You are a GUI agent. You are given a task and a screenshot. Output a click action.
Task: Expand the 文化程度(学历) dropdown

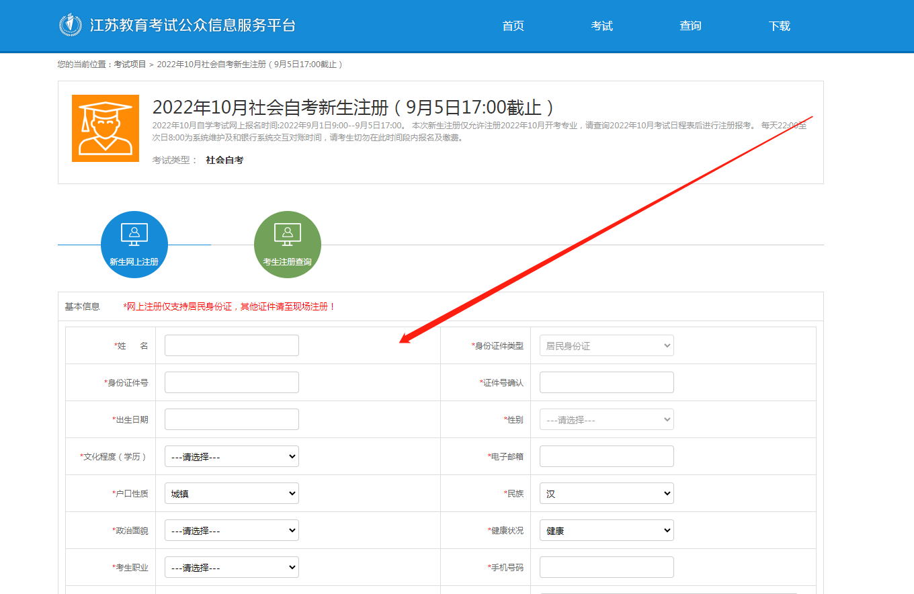[x=231, y=456]
